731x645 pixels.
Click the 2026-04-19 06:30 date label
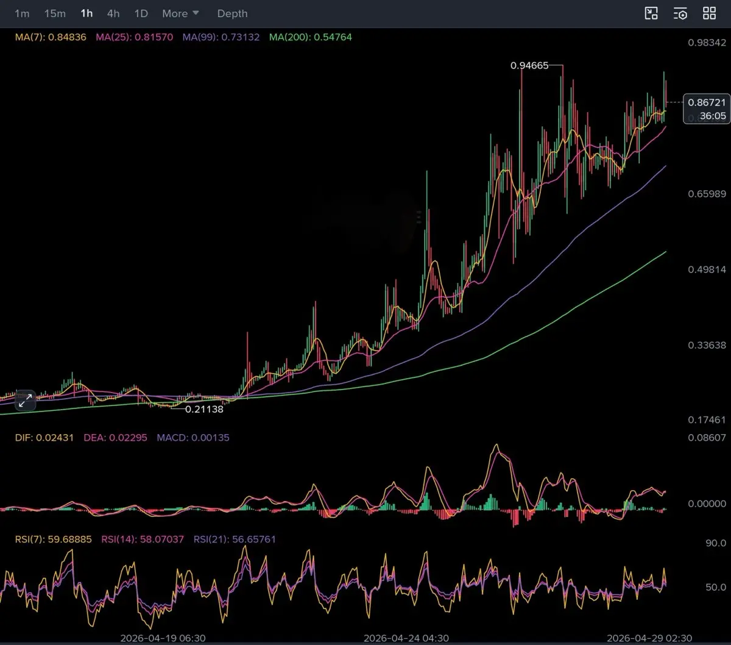[163, 638]
